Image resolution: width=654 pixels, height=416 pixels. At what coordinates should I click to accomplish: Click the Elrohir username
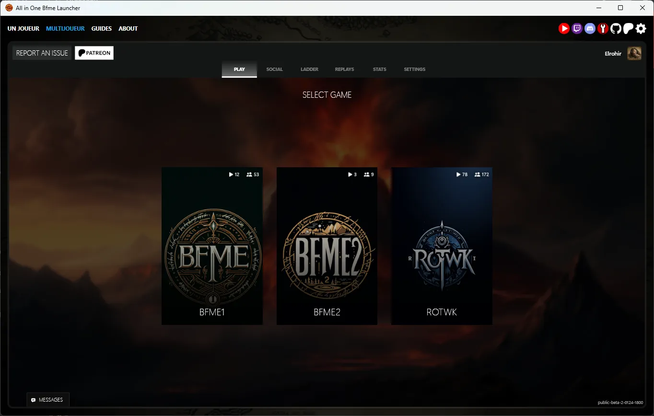[x=613, y=54]
